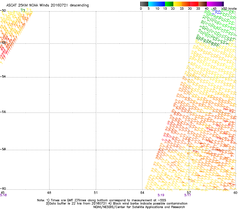Click the '>50 knots' legend label
Image resolution: width=238 pixels, height=209 pixels.
(229, 9)
